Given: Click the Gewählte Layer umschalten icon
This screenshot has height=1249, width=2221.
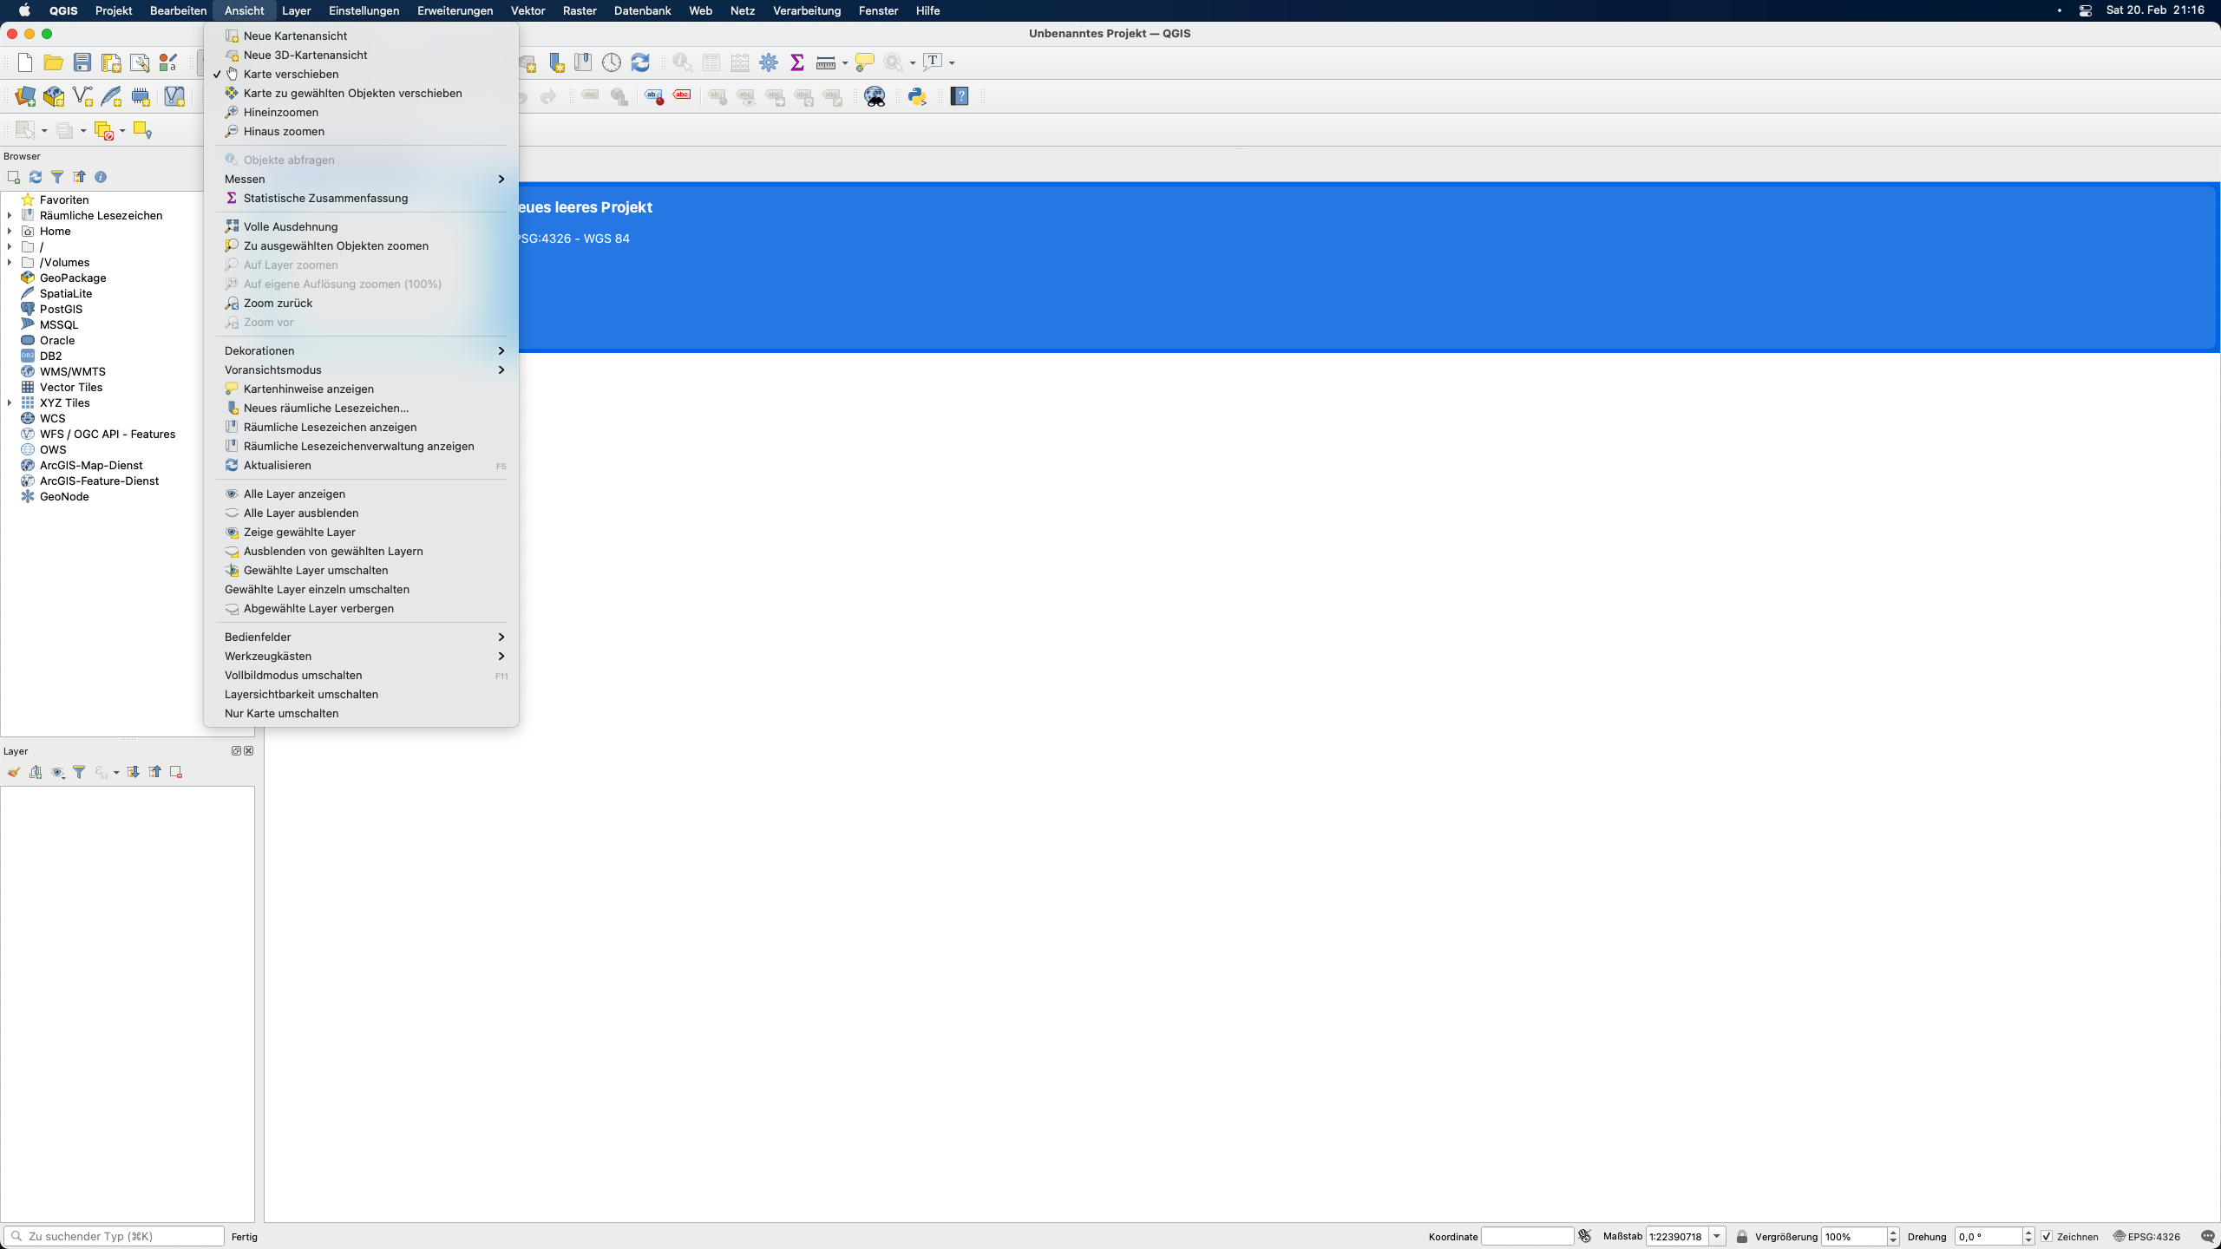Looking at the screenshot, I should [x=230, y=569].
